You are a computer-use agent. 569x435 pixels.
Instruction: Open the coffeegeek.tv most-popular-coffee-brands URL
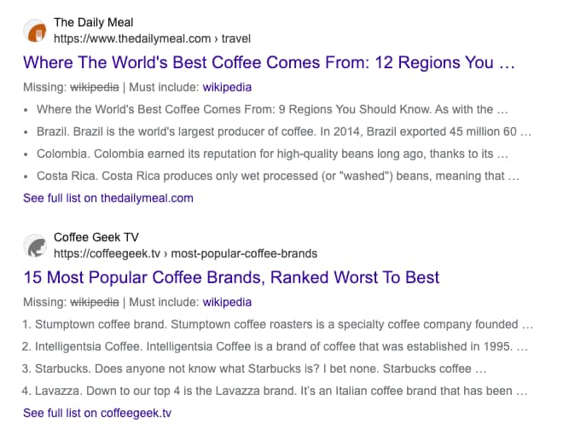coord(185,253)
